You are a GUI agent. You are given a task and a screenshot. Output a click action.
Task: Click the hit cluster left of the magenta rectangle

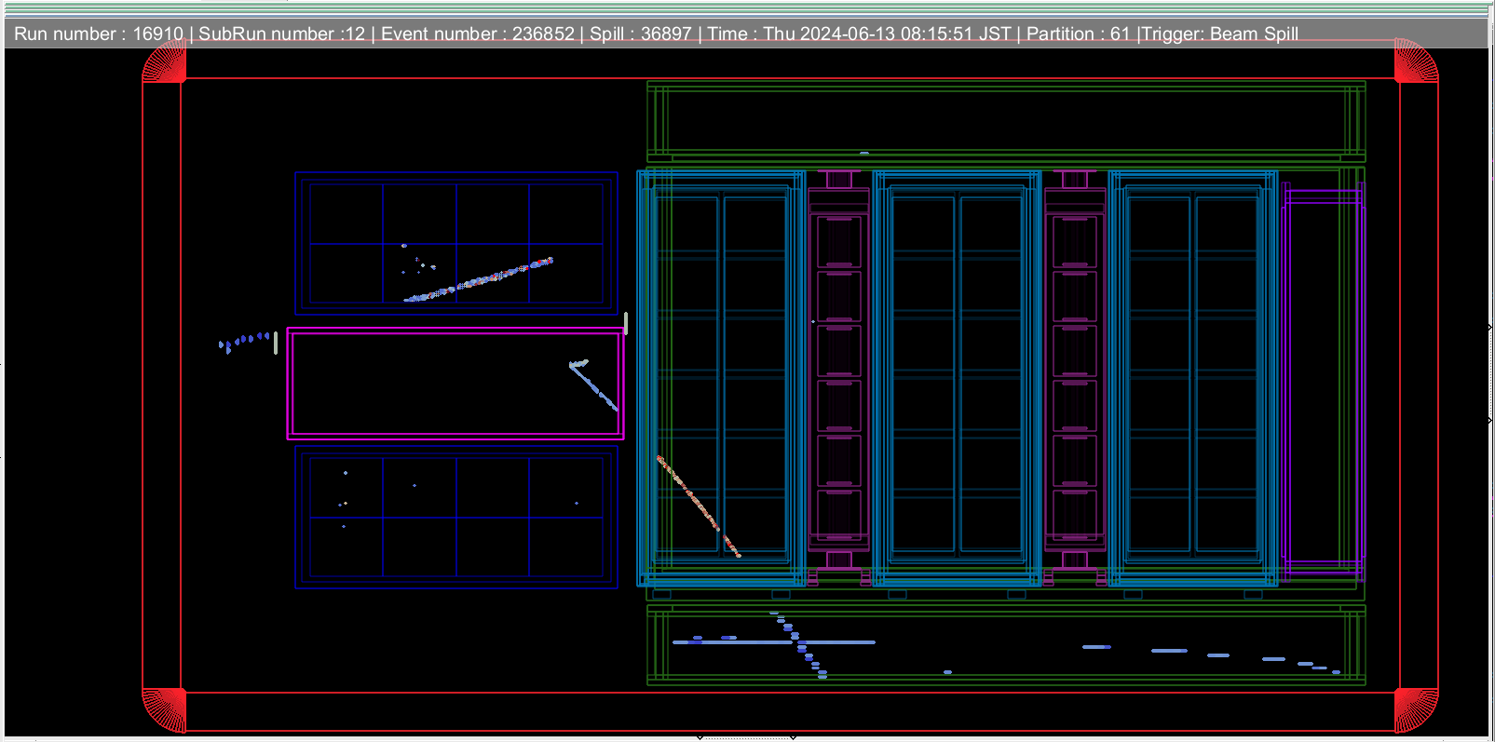(244, 342)
